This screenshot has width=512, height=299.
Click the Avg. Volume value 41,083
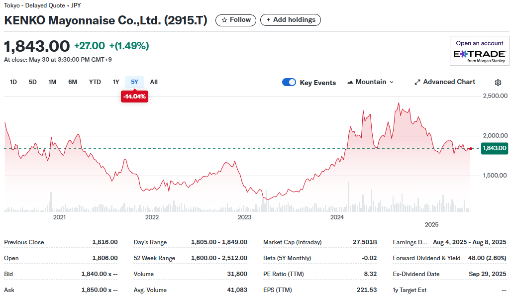tap(237, 290)
